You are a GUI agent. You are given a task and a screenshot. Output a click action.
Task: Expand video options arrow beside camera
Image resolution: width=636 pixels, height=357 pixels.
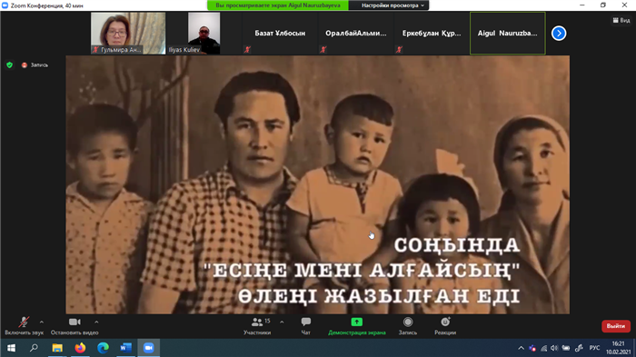tap(96, 322)
